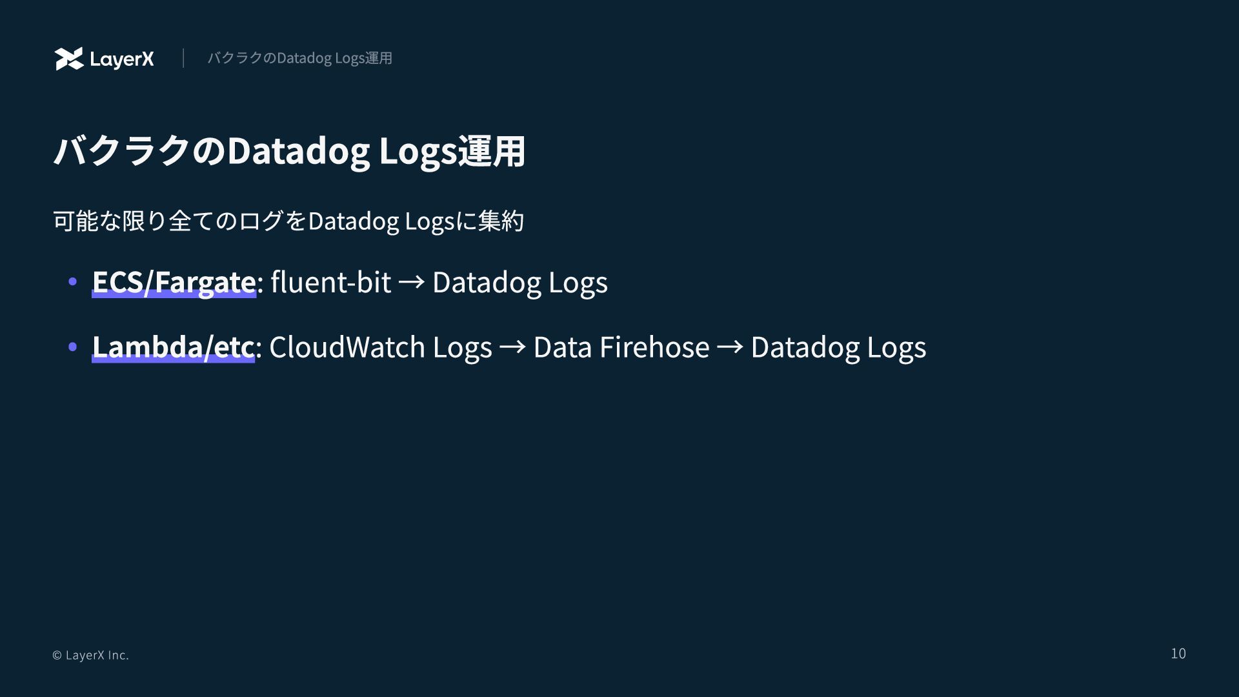This screenshot has width=1239, height=697.
Task: Click the bullet dot before ECS/Fargate
Action: pyautogui.click(x=72, y=281)
